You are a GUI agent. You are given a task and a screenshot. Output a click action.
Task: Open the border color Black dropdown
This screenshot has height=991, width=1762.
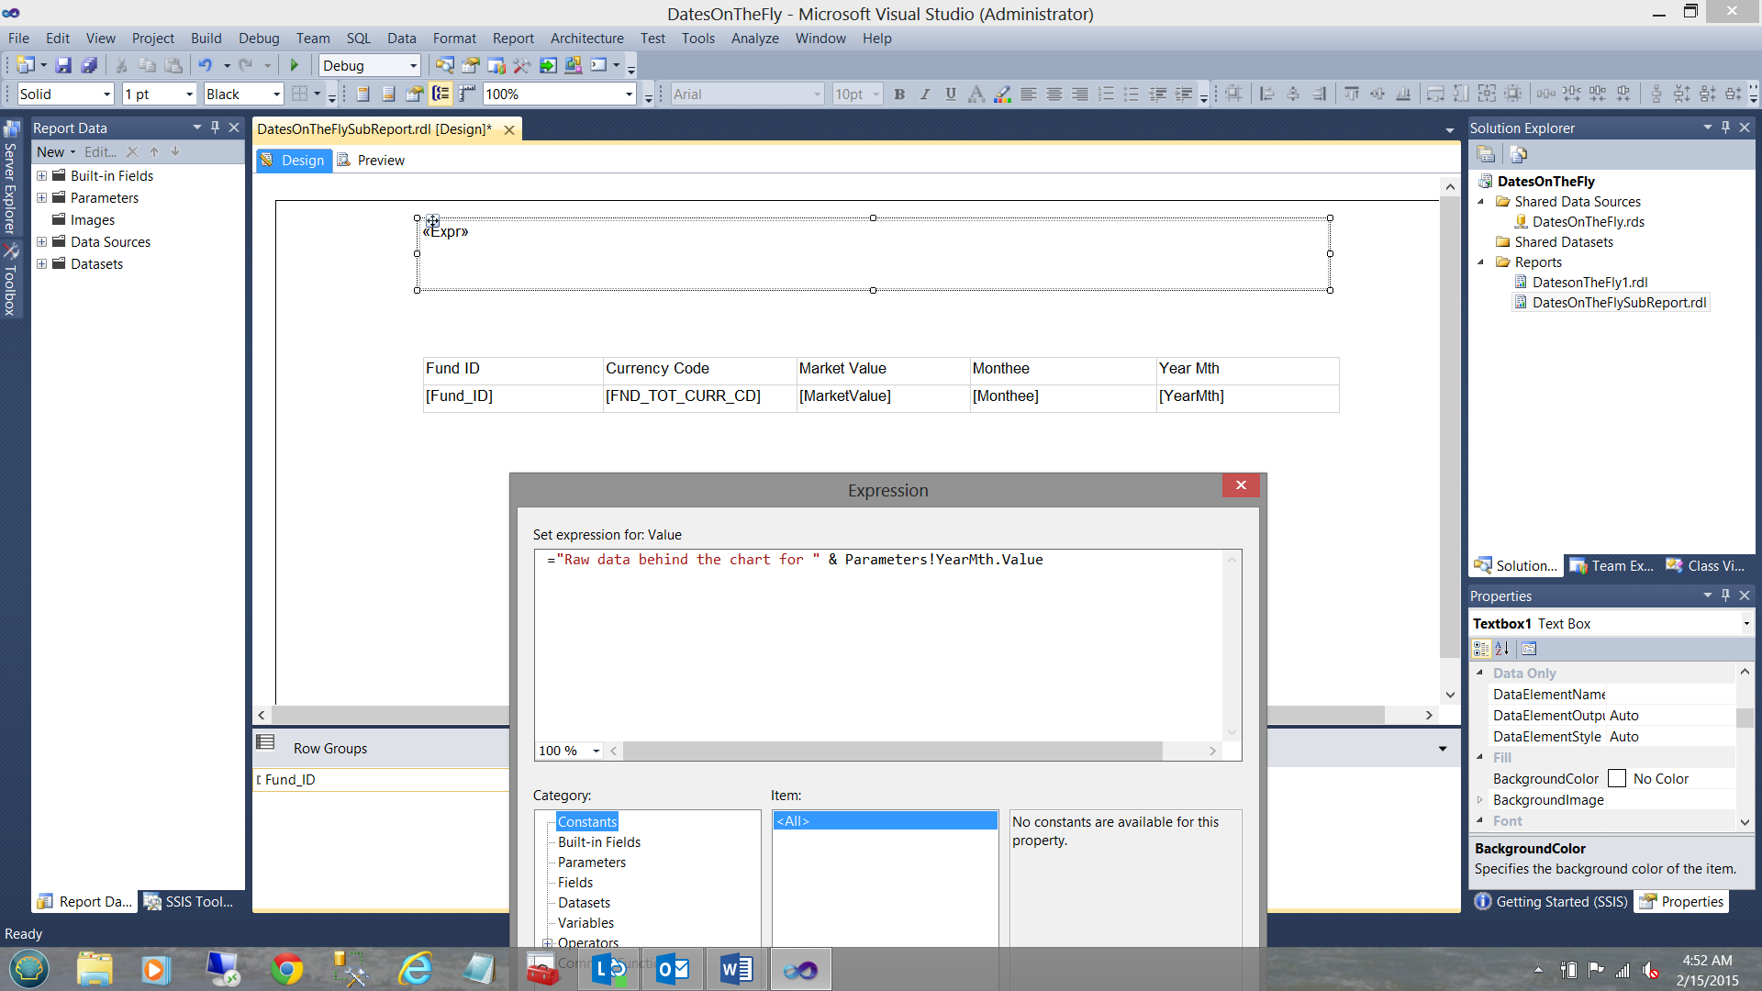click(x=276, y=95)
